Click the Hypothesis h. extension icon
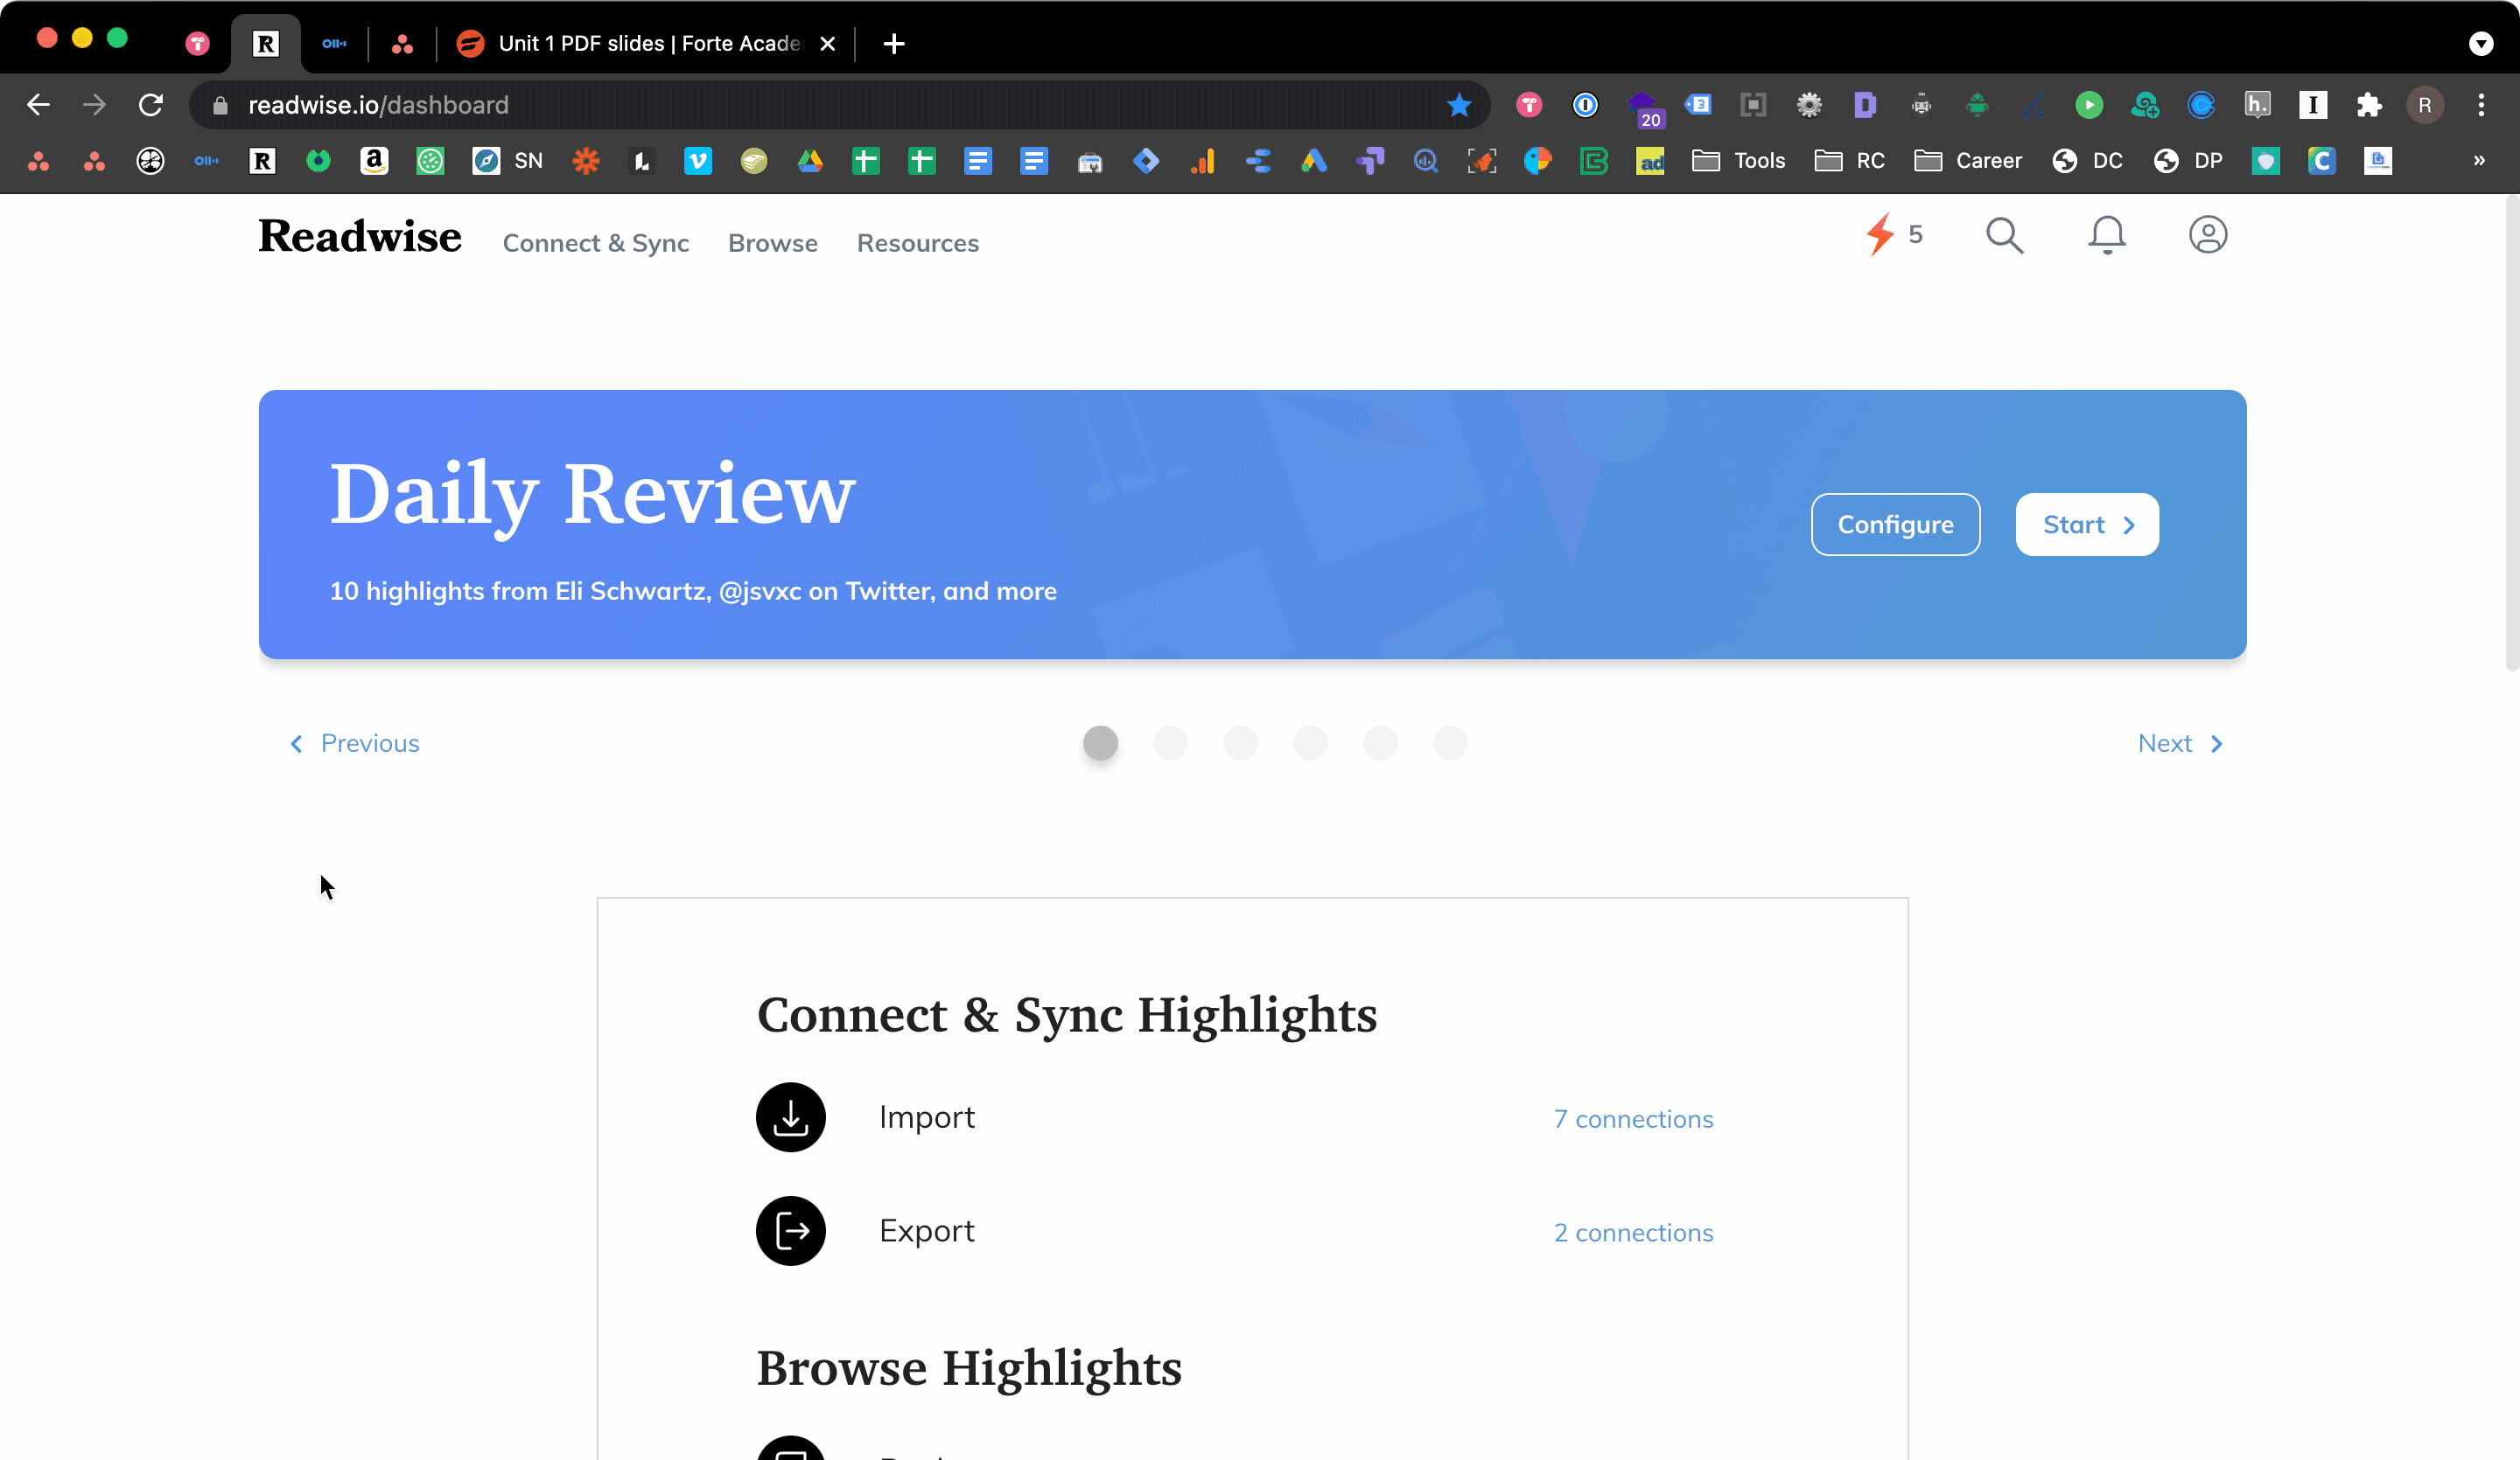Screen dimensions: 2520x1460 tap(2257, 105)
